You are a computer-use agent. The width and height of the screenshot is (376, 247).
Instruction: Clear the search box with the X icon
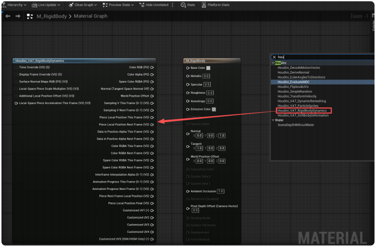pos(274,57)
